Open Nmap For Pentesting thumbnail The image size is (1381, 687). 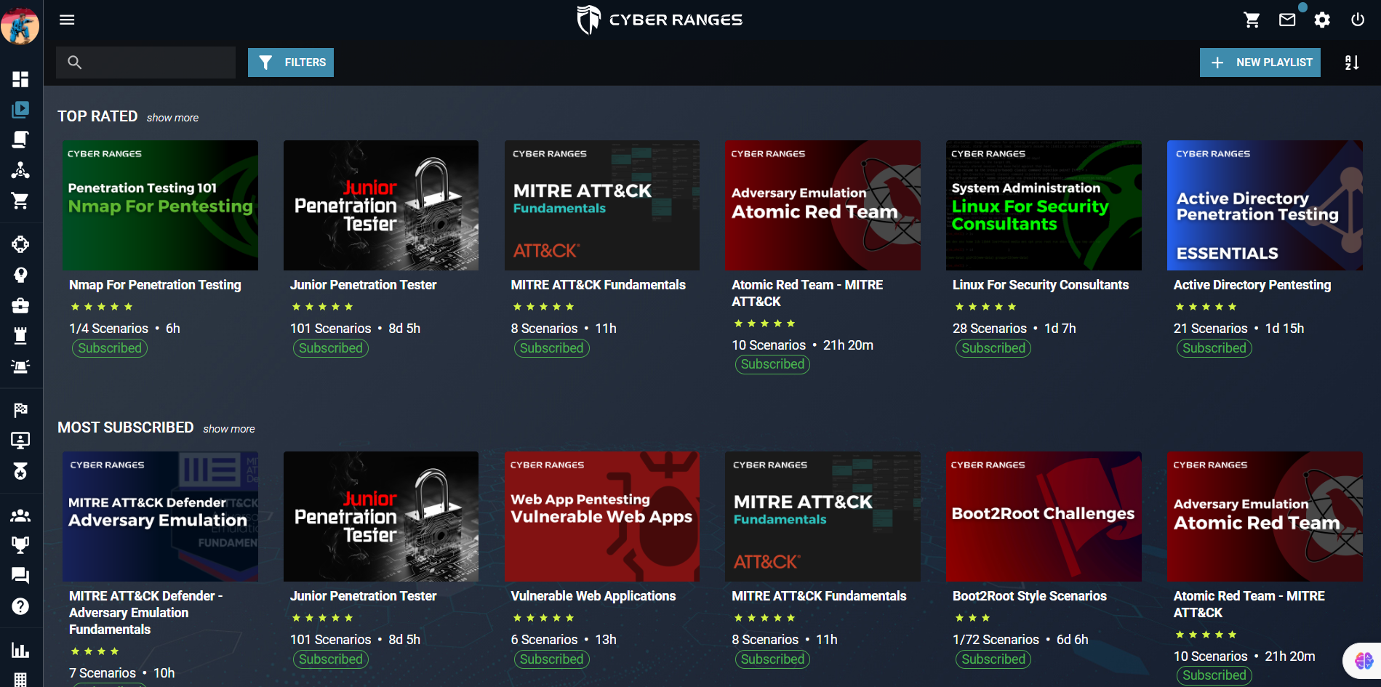coord(160,205)
